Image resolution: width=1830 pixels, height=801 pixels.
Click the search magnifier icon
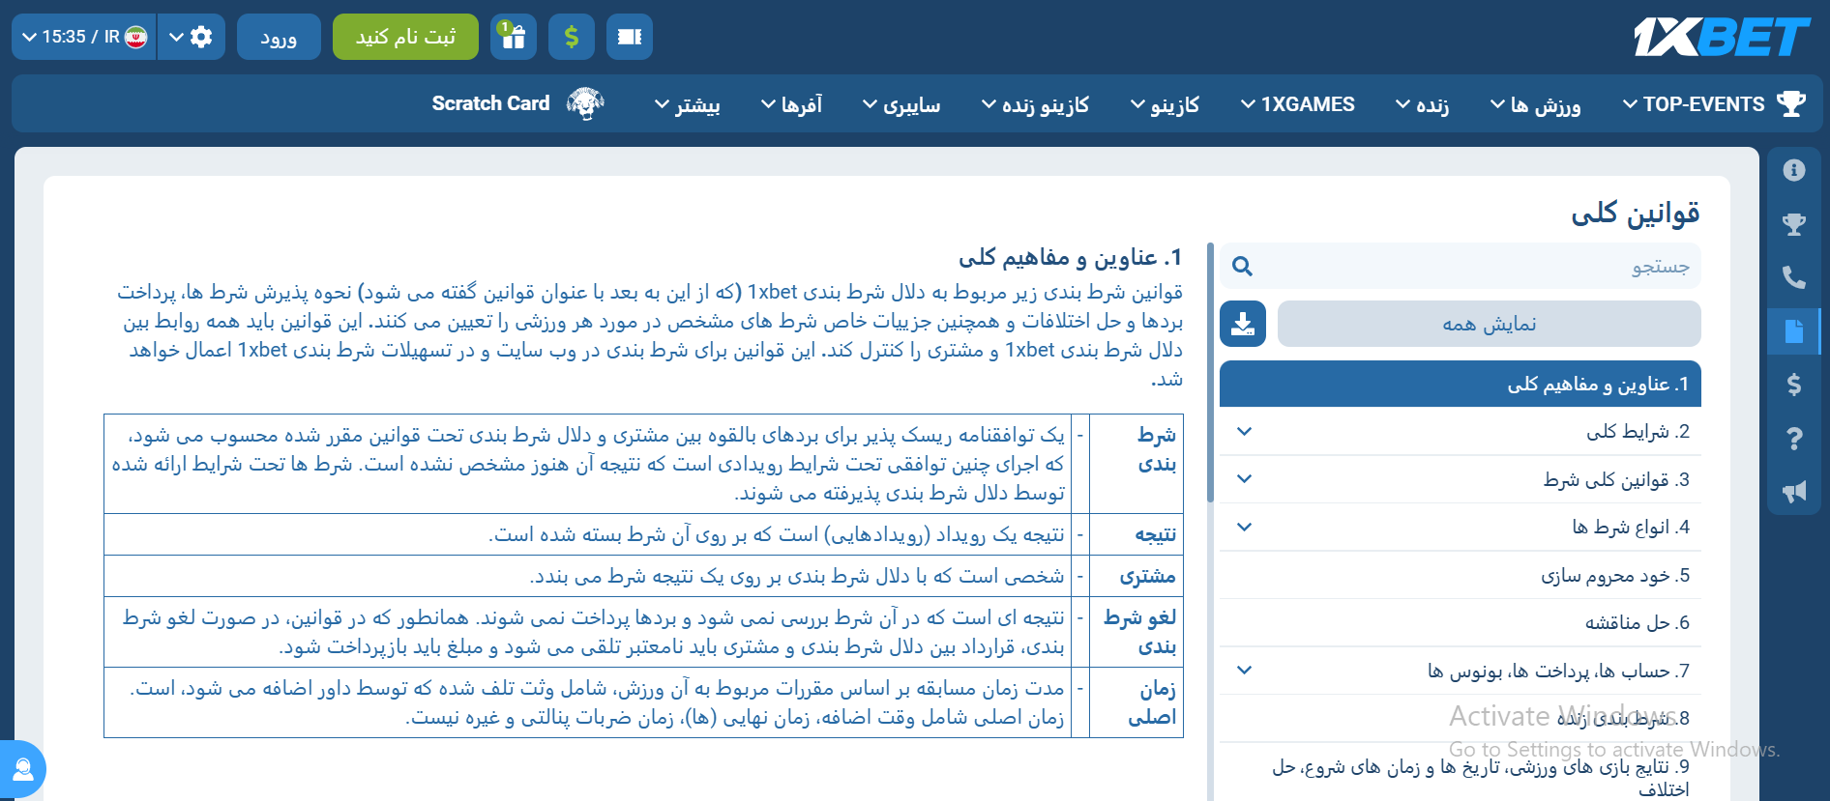1243,267
